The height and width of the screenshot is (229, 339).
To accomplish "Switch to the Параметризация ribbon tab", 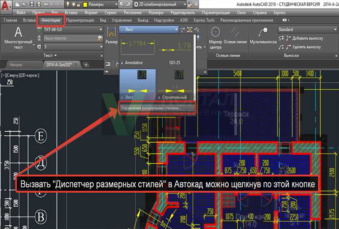I will point(80,20).
